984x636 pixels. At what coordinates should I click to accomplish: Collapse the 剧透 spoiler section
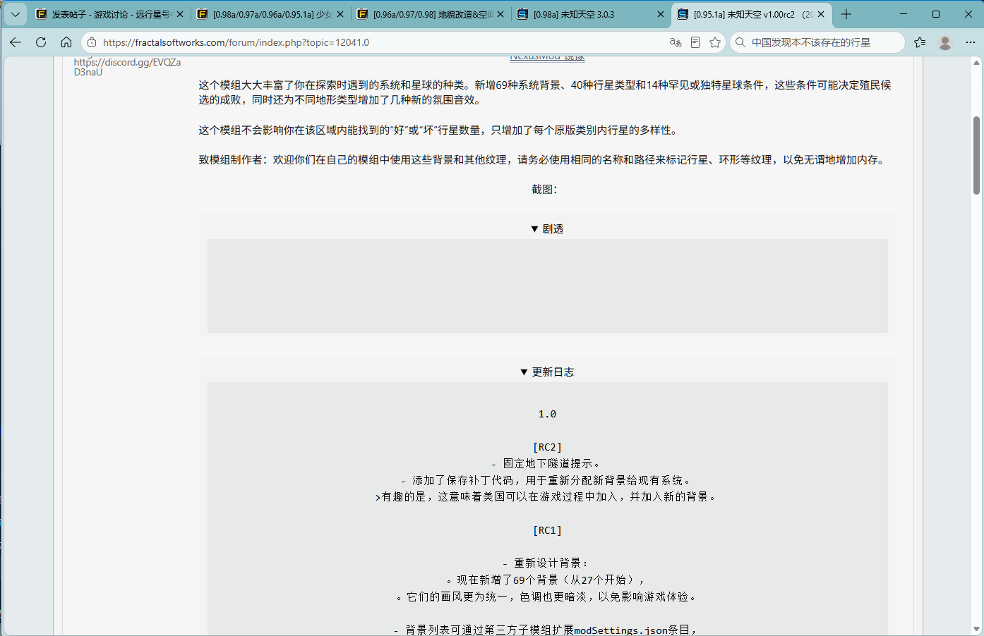[547, 228]
